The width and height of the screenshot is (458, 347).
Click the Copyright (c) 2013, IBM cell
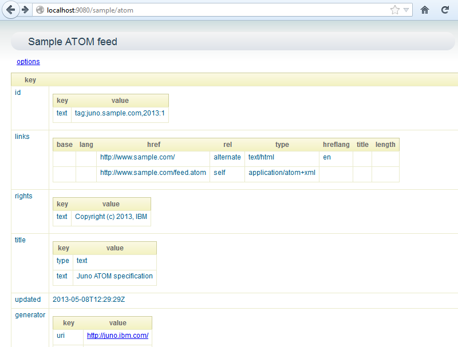(111, 217)
